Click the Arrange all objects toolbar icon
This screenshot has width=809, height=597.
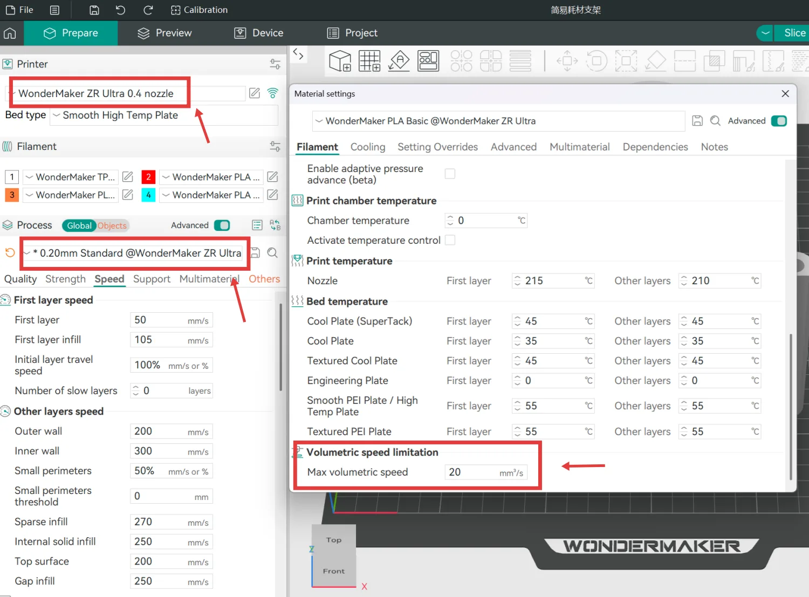428,61
